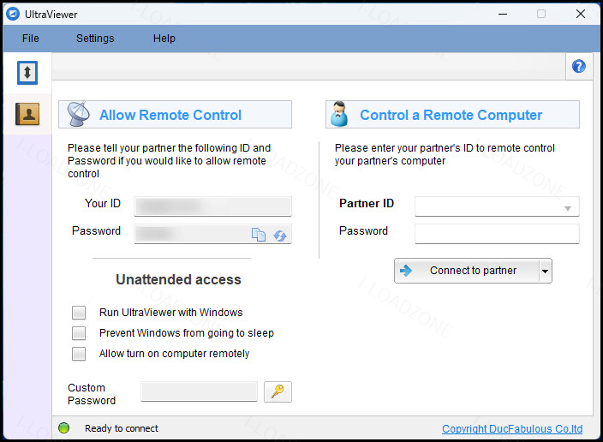Click the satellite dish Allow Remote Control icon
The image size is (603, 442).
[x=79, y=114]
